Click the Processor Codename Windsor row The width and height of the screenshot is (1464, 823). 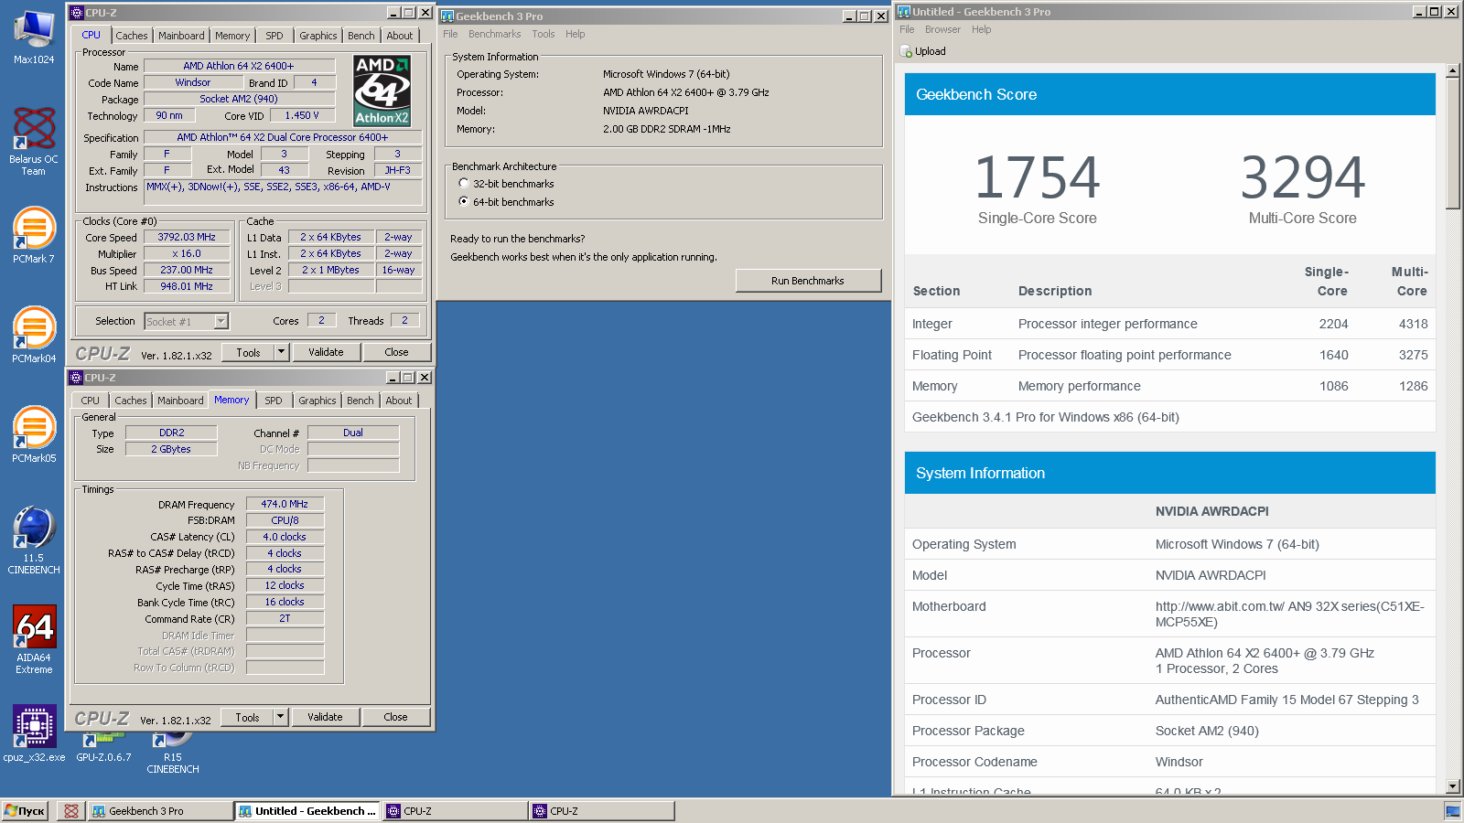tap(1170, 762)
